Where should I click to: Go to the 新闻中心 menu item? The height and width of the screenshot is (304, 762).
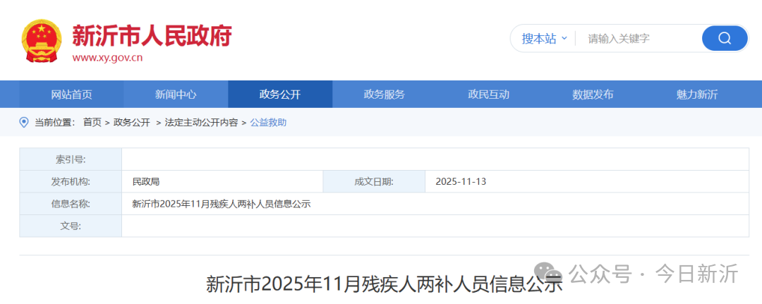point(176,95)
